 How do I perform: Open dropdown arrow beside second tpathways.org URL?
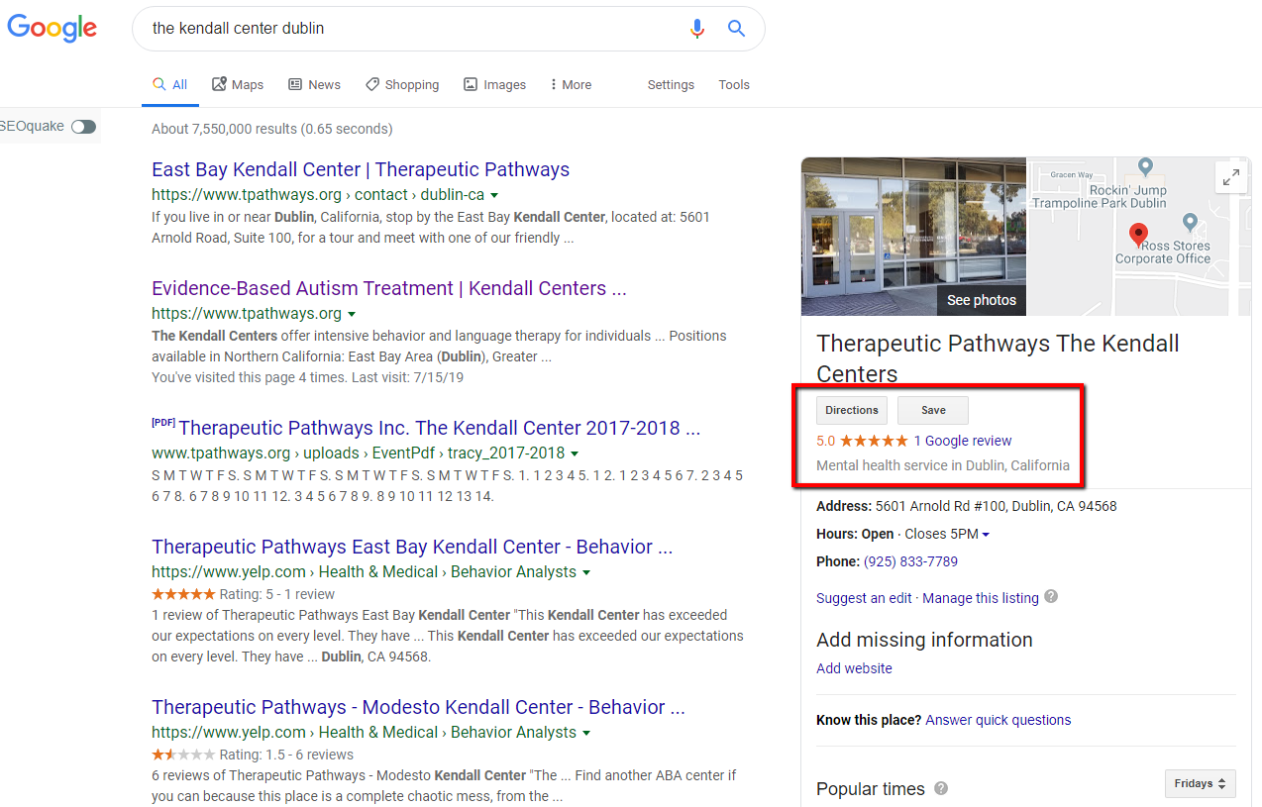coord(352,314)
